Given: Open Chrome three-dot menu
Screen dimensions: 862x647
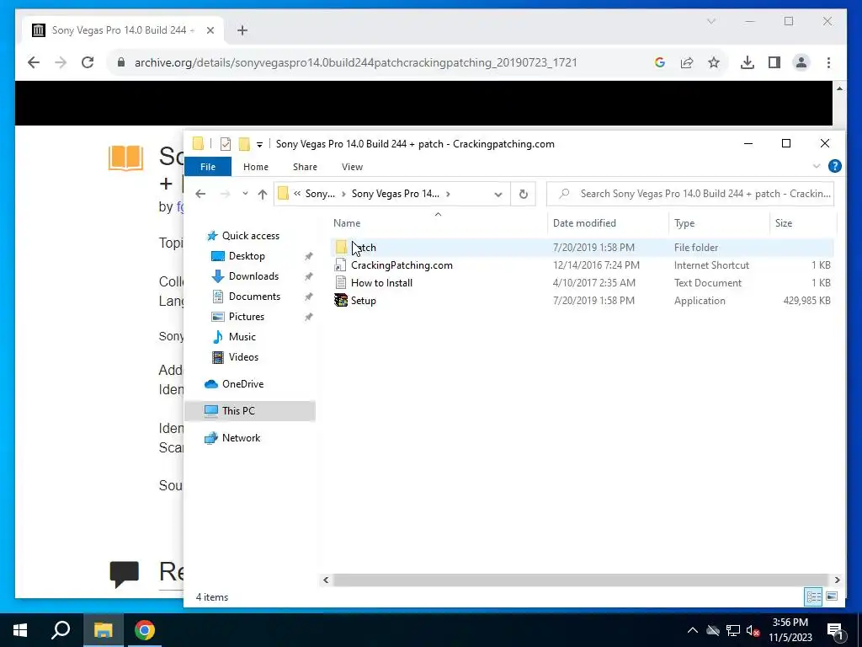Looking at the screenshot, I should (x=828, y=62).
